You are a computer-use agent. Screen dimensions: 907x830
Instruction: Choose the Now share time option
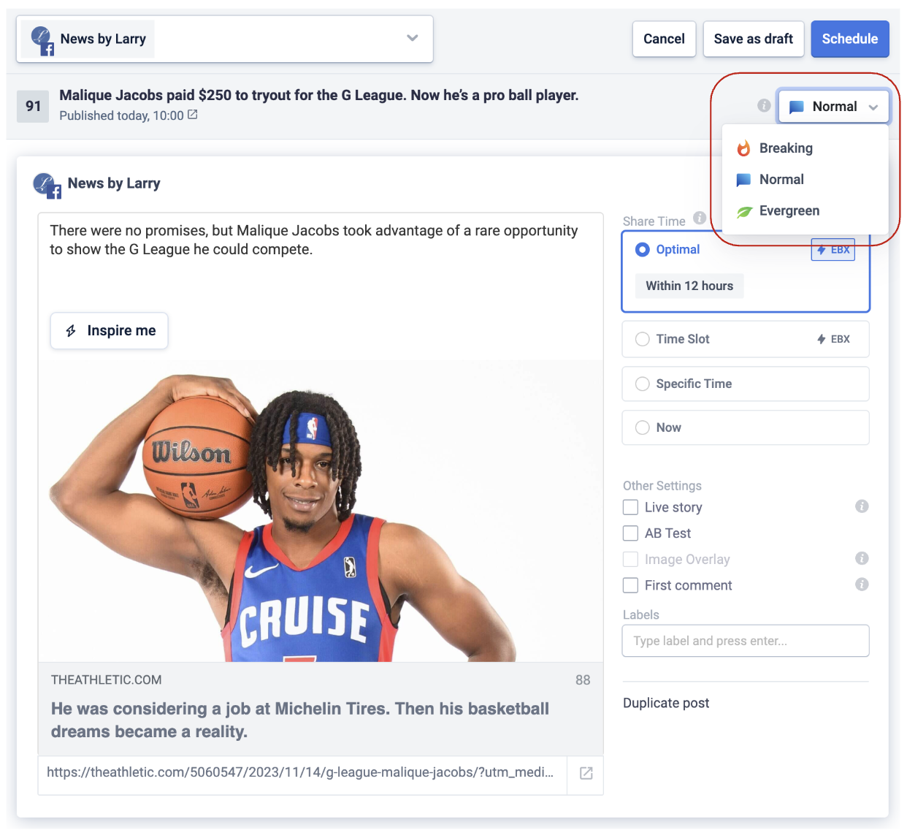coord(643,427)
